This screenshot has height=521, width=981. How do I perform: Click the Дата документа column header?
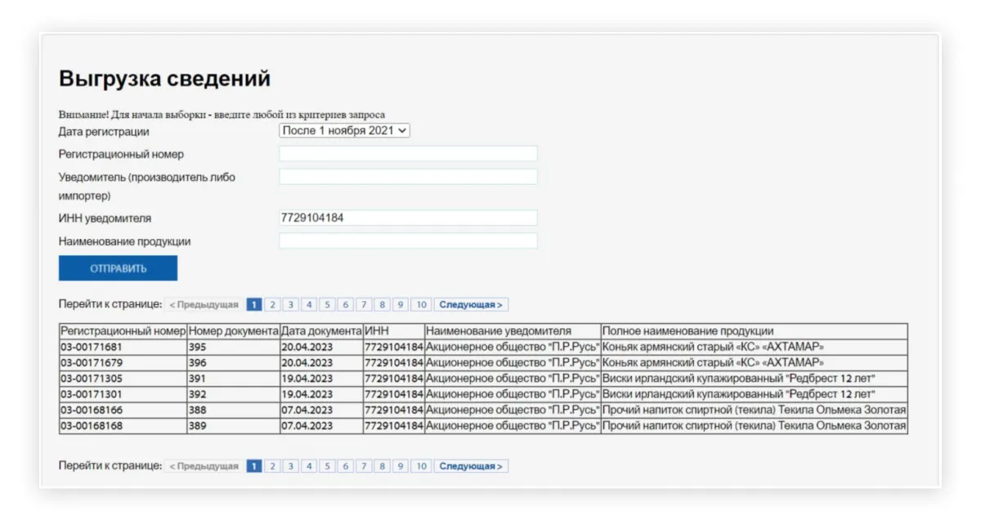tap(321, 331)
